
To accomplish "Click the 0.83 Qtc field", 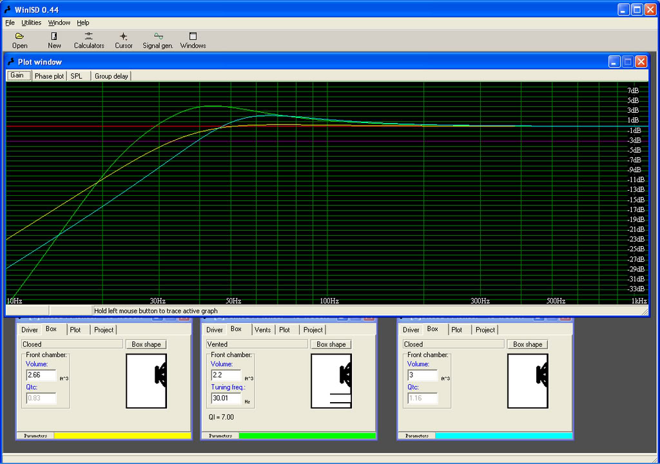I will 41,398.
